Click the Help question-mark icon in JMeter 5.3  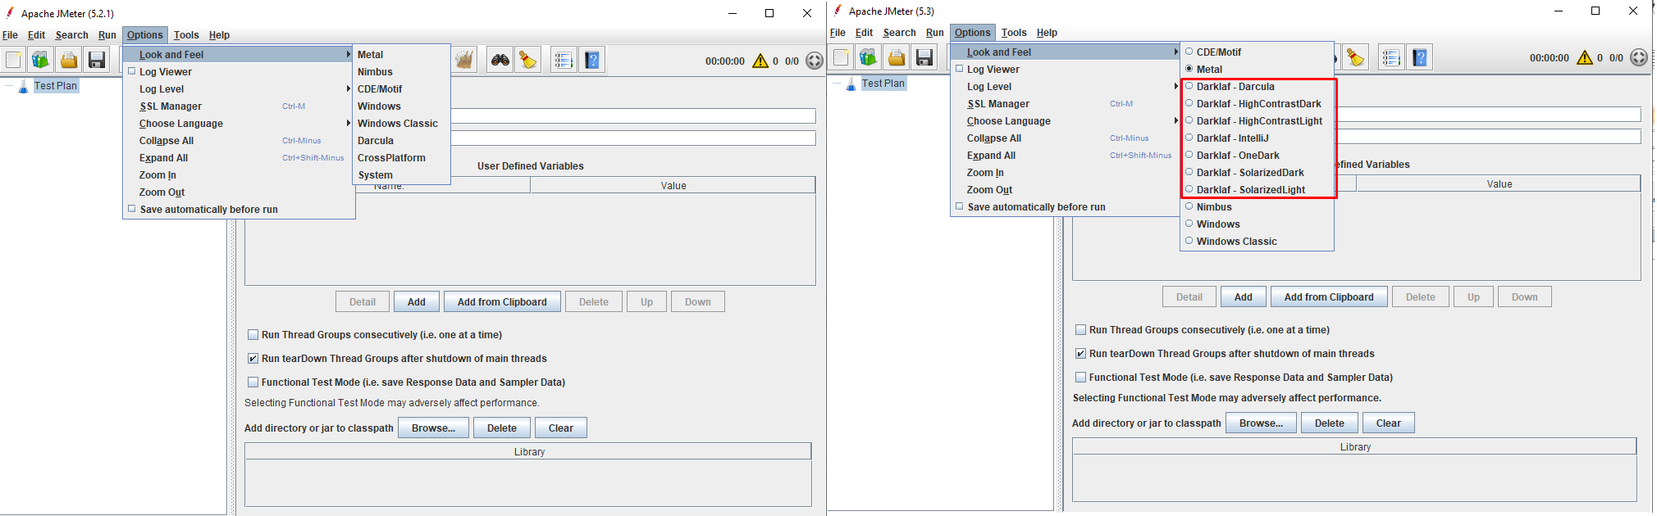(1420, 57)
